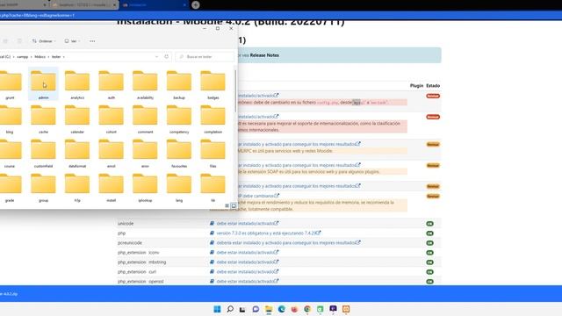Open the blog folder
This screenshot has width=562, height=316.
click(10, 118)
